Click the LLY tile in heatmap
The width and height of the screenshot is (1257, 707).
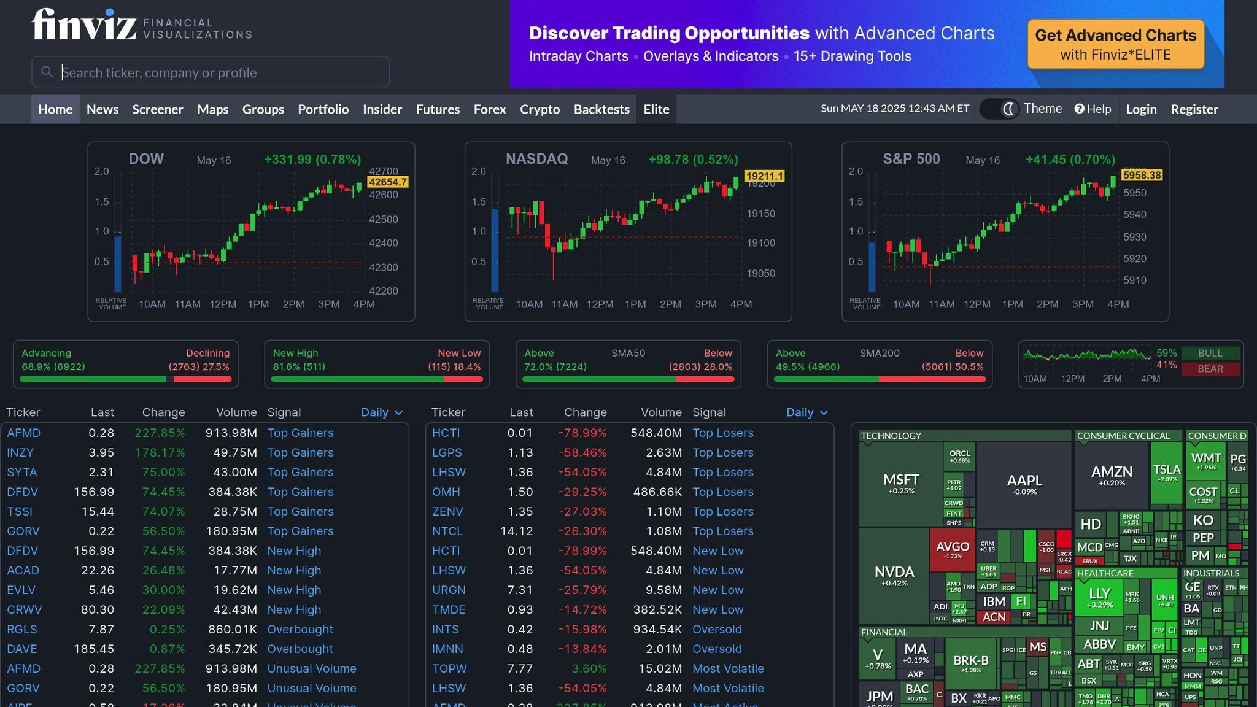point(1099,597)
